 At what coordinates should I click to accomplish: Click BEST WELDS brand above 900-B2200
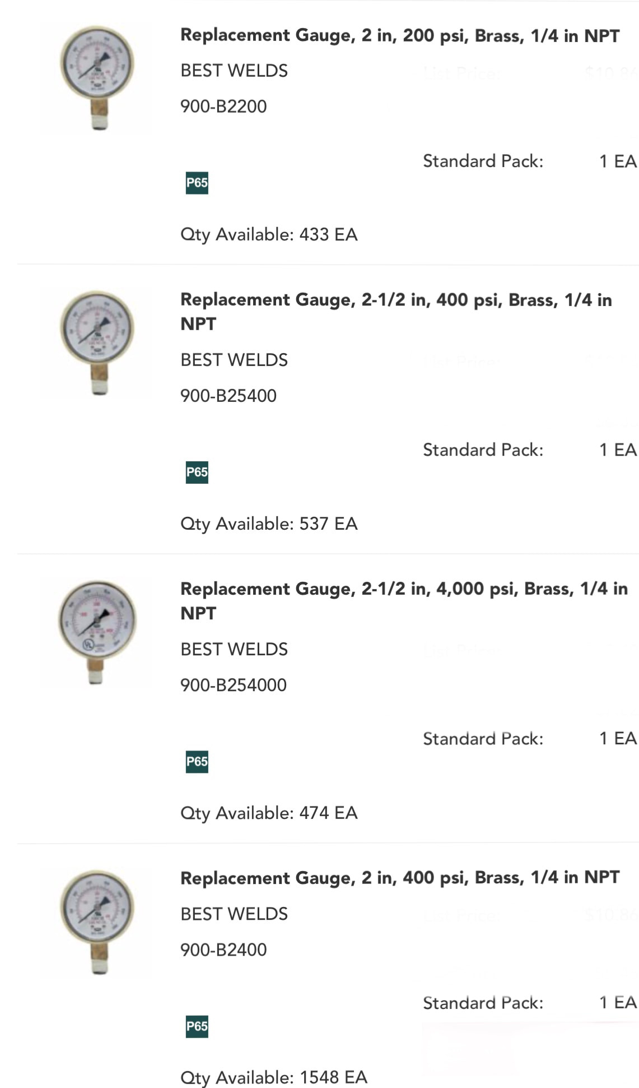pos(234,71)
